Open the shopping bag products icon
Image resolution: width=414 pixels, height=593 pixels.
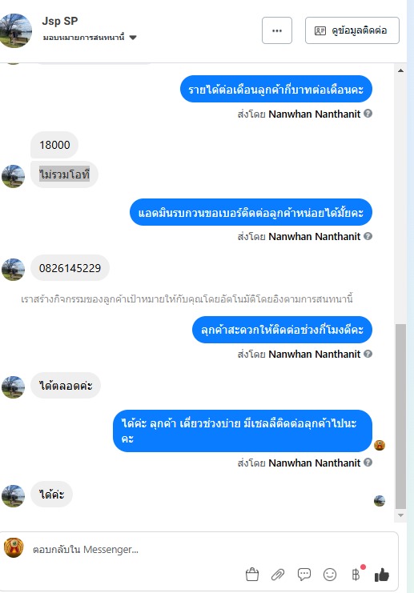(x=252, y=575)
